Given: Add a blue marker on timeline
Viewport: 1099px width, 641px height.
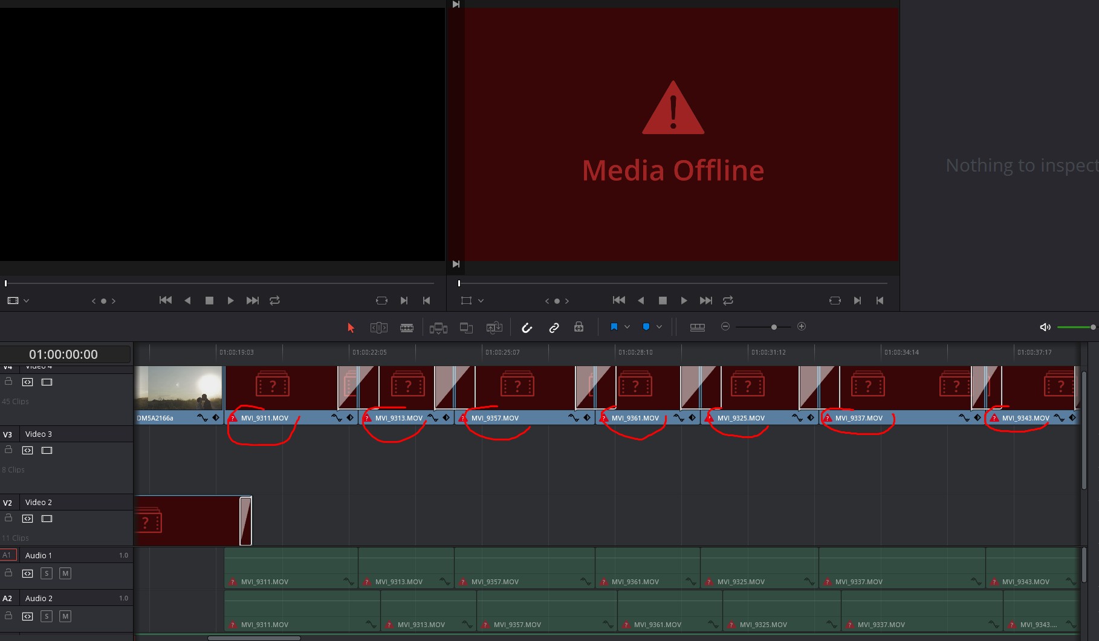Looking at the screenshot, I should coord(646,327).
